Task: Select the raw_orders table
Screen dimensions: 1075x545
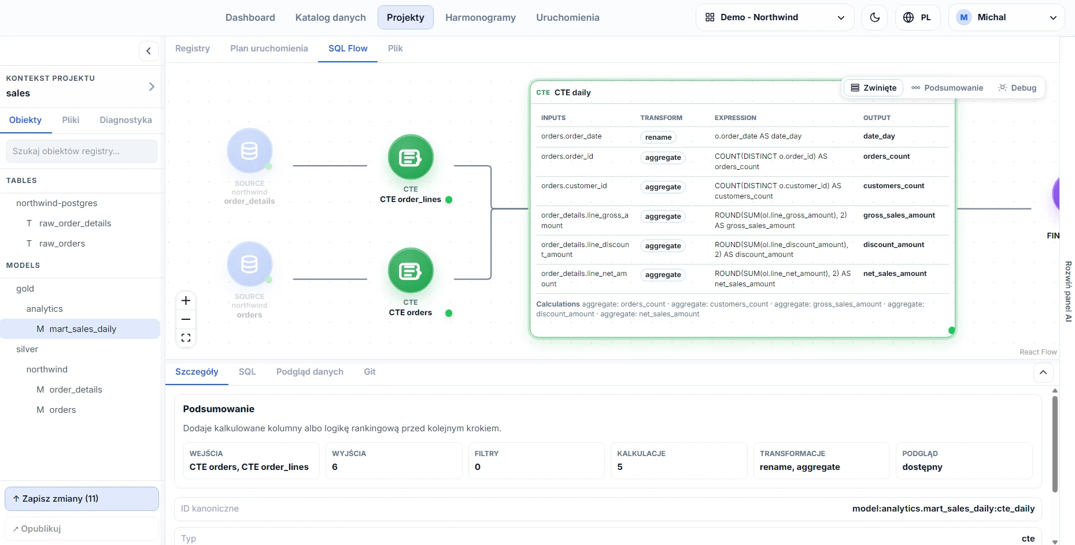Action: pos(62,244)
